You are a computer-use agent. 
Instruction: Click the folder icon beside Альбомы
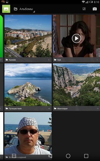pos(15,9)
